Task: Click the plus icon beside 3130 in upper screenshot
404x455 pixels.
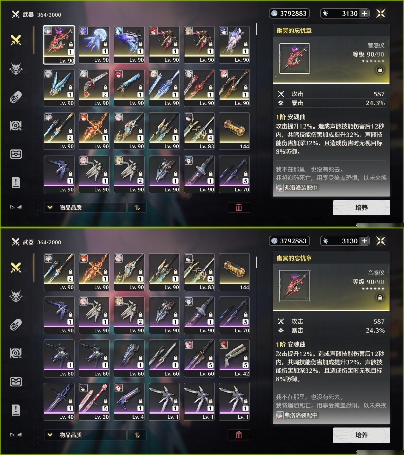Action: click(x=365, y=13)
